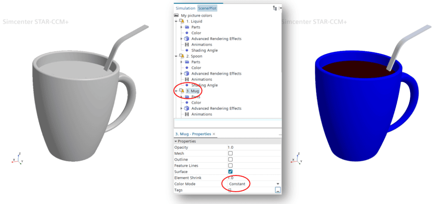Select the 3. Mug tree item
Viewport: 437px width, 204px height.
(193, 91)
